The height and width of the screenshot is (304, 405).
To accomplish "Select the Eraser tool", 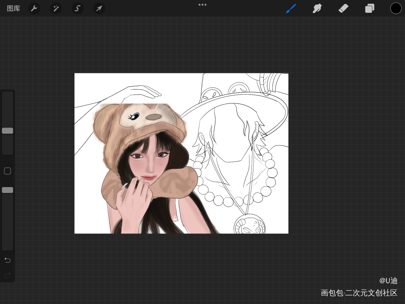I will coord(343,9).
